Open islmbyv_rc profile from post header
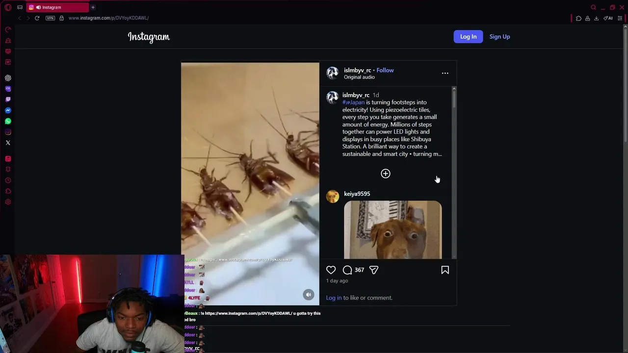The width and height of the screenshot is (628, 353). coord(357,70)
